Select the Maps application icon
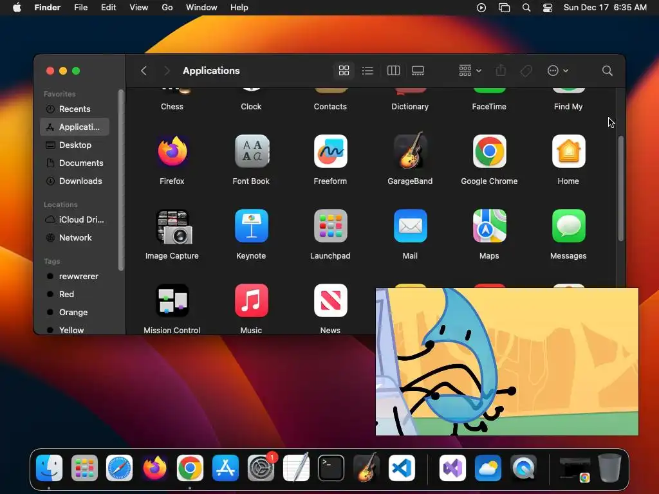Screen dimensions: 659x494 pos(489,226)
